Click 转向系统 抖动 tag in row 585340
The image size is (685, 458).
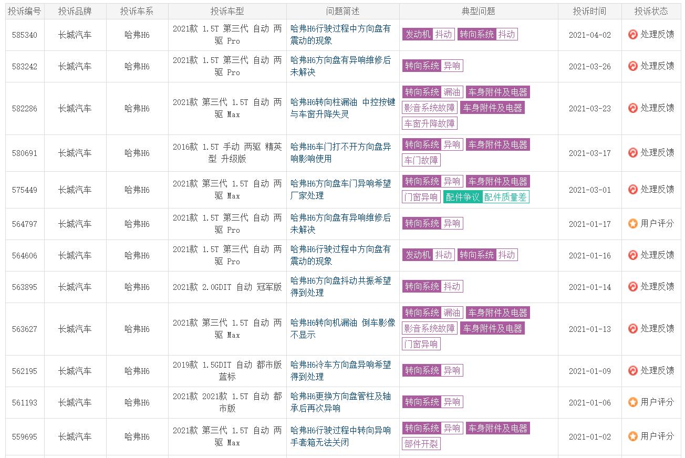click(487, 35)
